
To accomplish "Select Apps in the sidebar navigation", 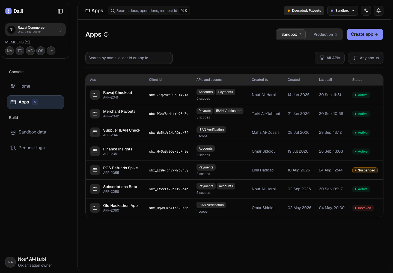I will point(35,102).
